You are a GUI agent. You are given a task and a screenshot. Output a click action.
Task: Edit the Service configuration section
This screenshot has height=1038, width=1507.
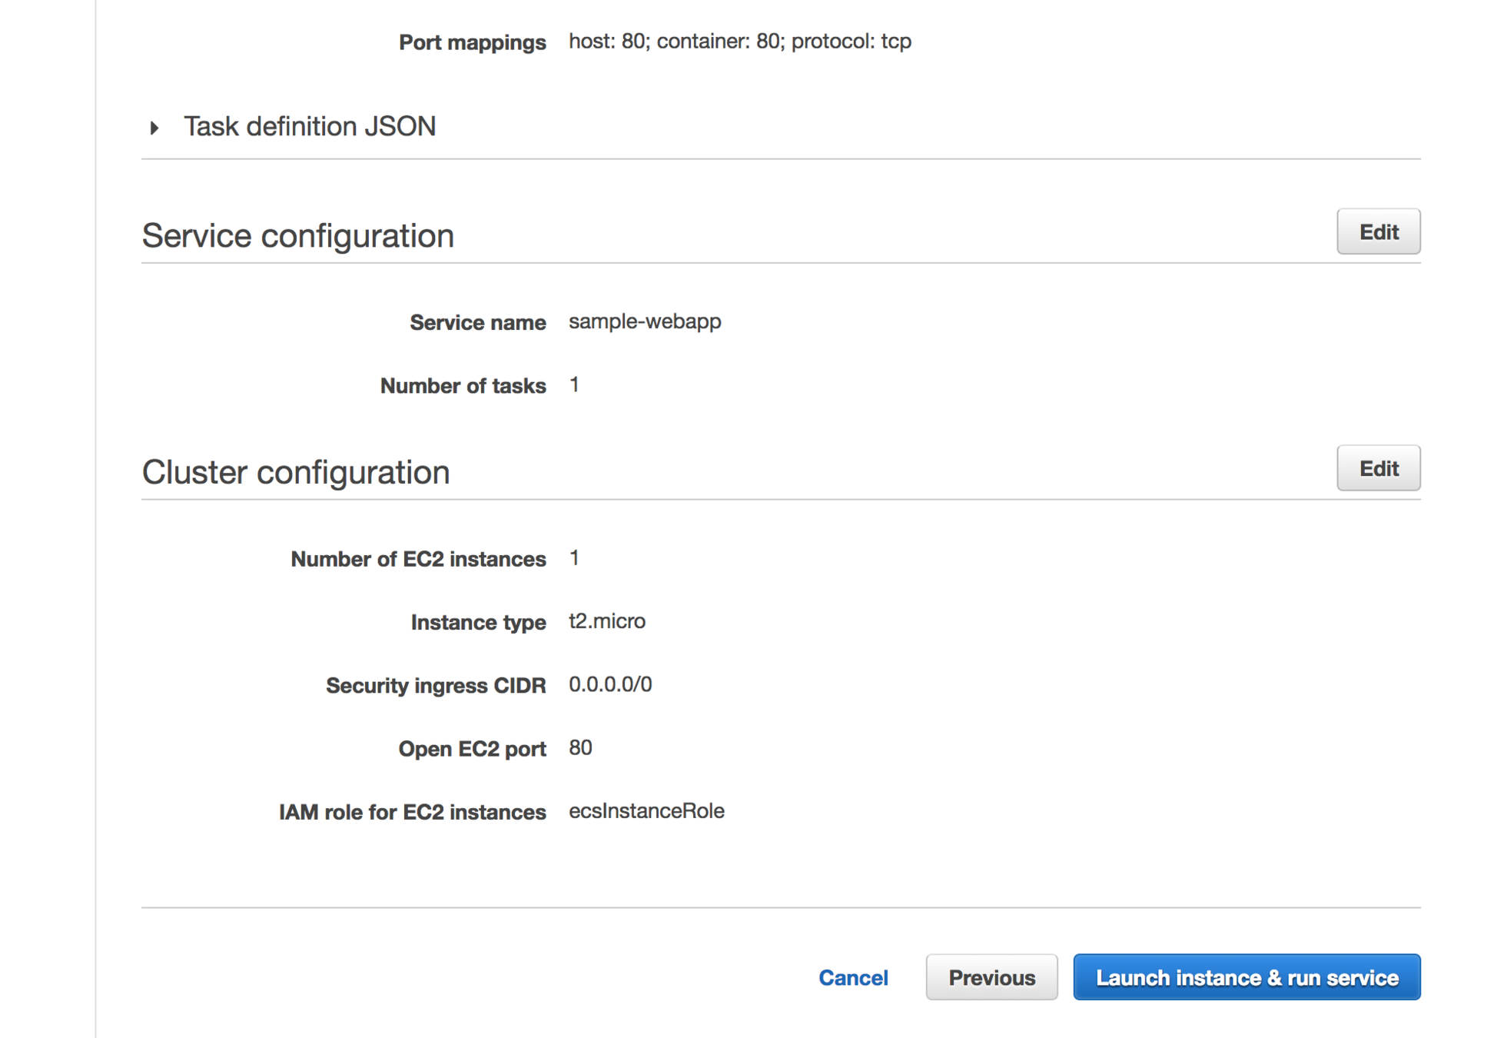coord(1377,231)
